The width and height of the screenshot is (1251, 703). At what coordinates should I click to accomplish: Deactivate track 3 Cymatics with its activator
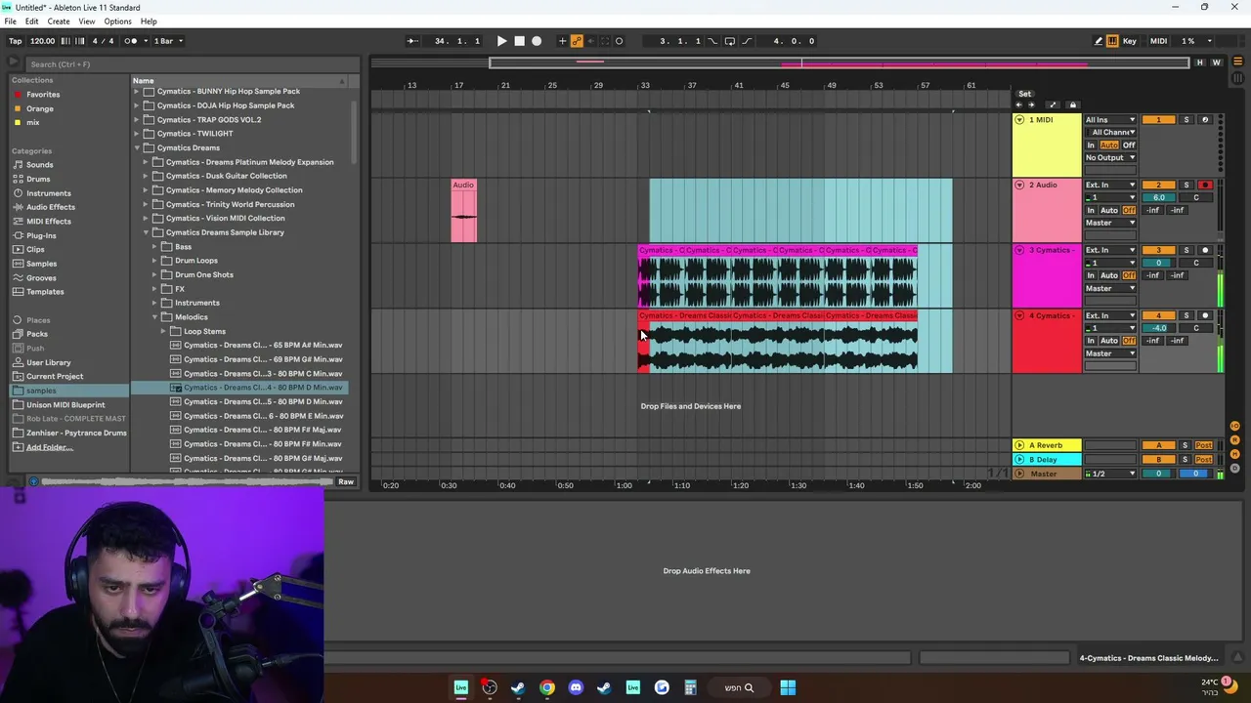pos(1159,250)
